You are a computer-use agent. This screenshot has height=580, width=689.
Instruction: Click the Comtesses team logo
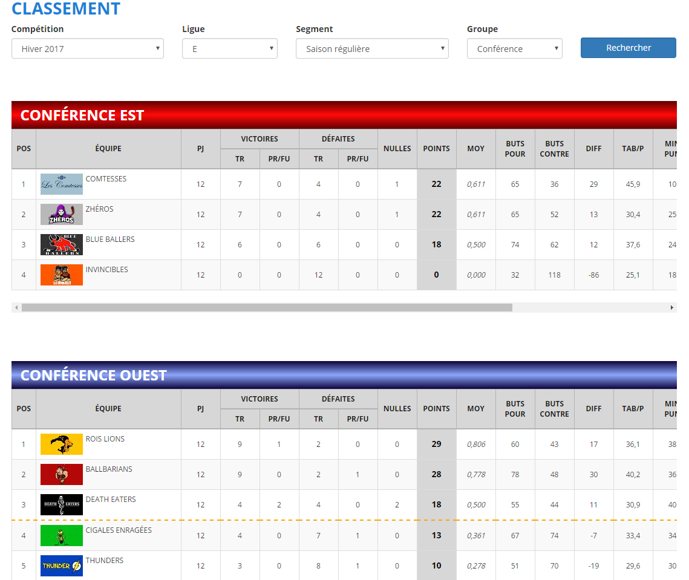tap(61, 184)
